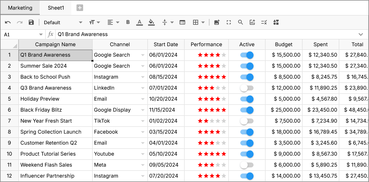Image resolution: width=369 pixels, height=182 pixels.
Task: Toggle Active switch for Spring Collection Launch
Action: click(x=247, y=132)
